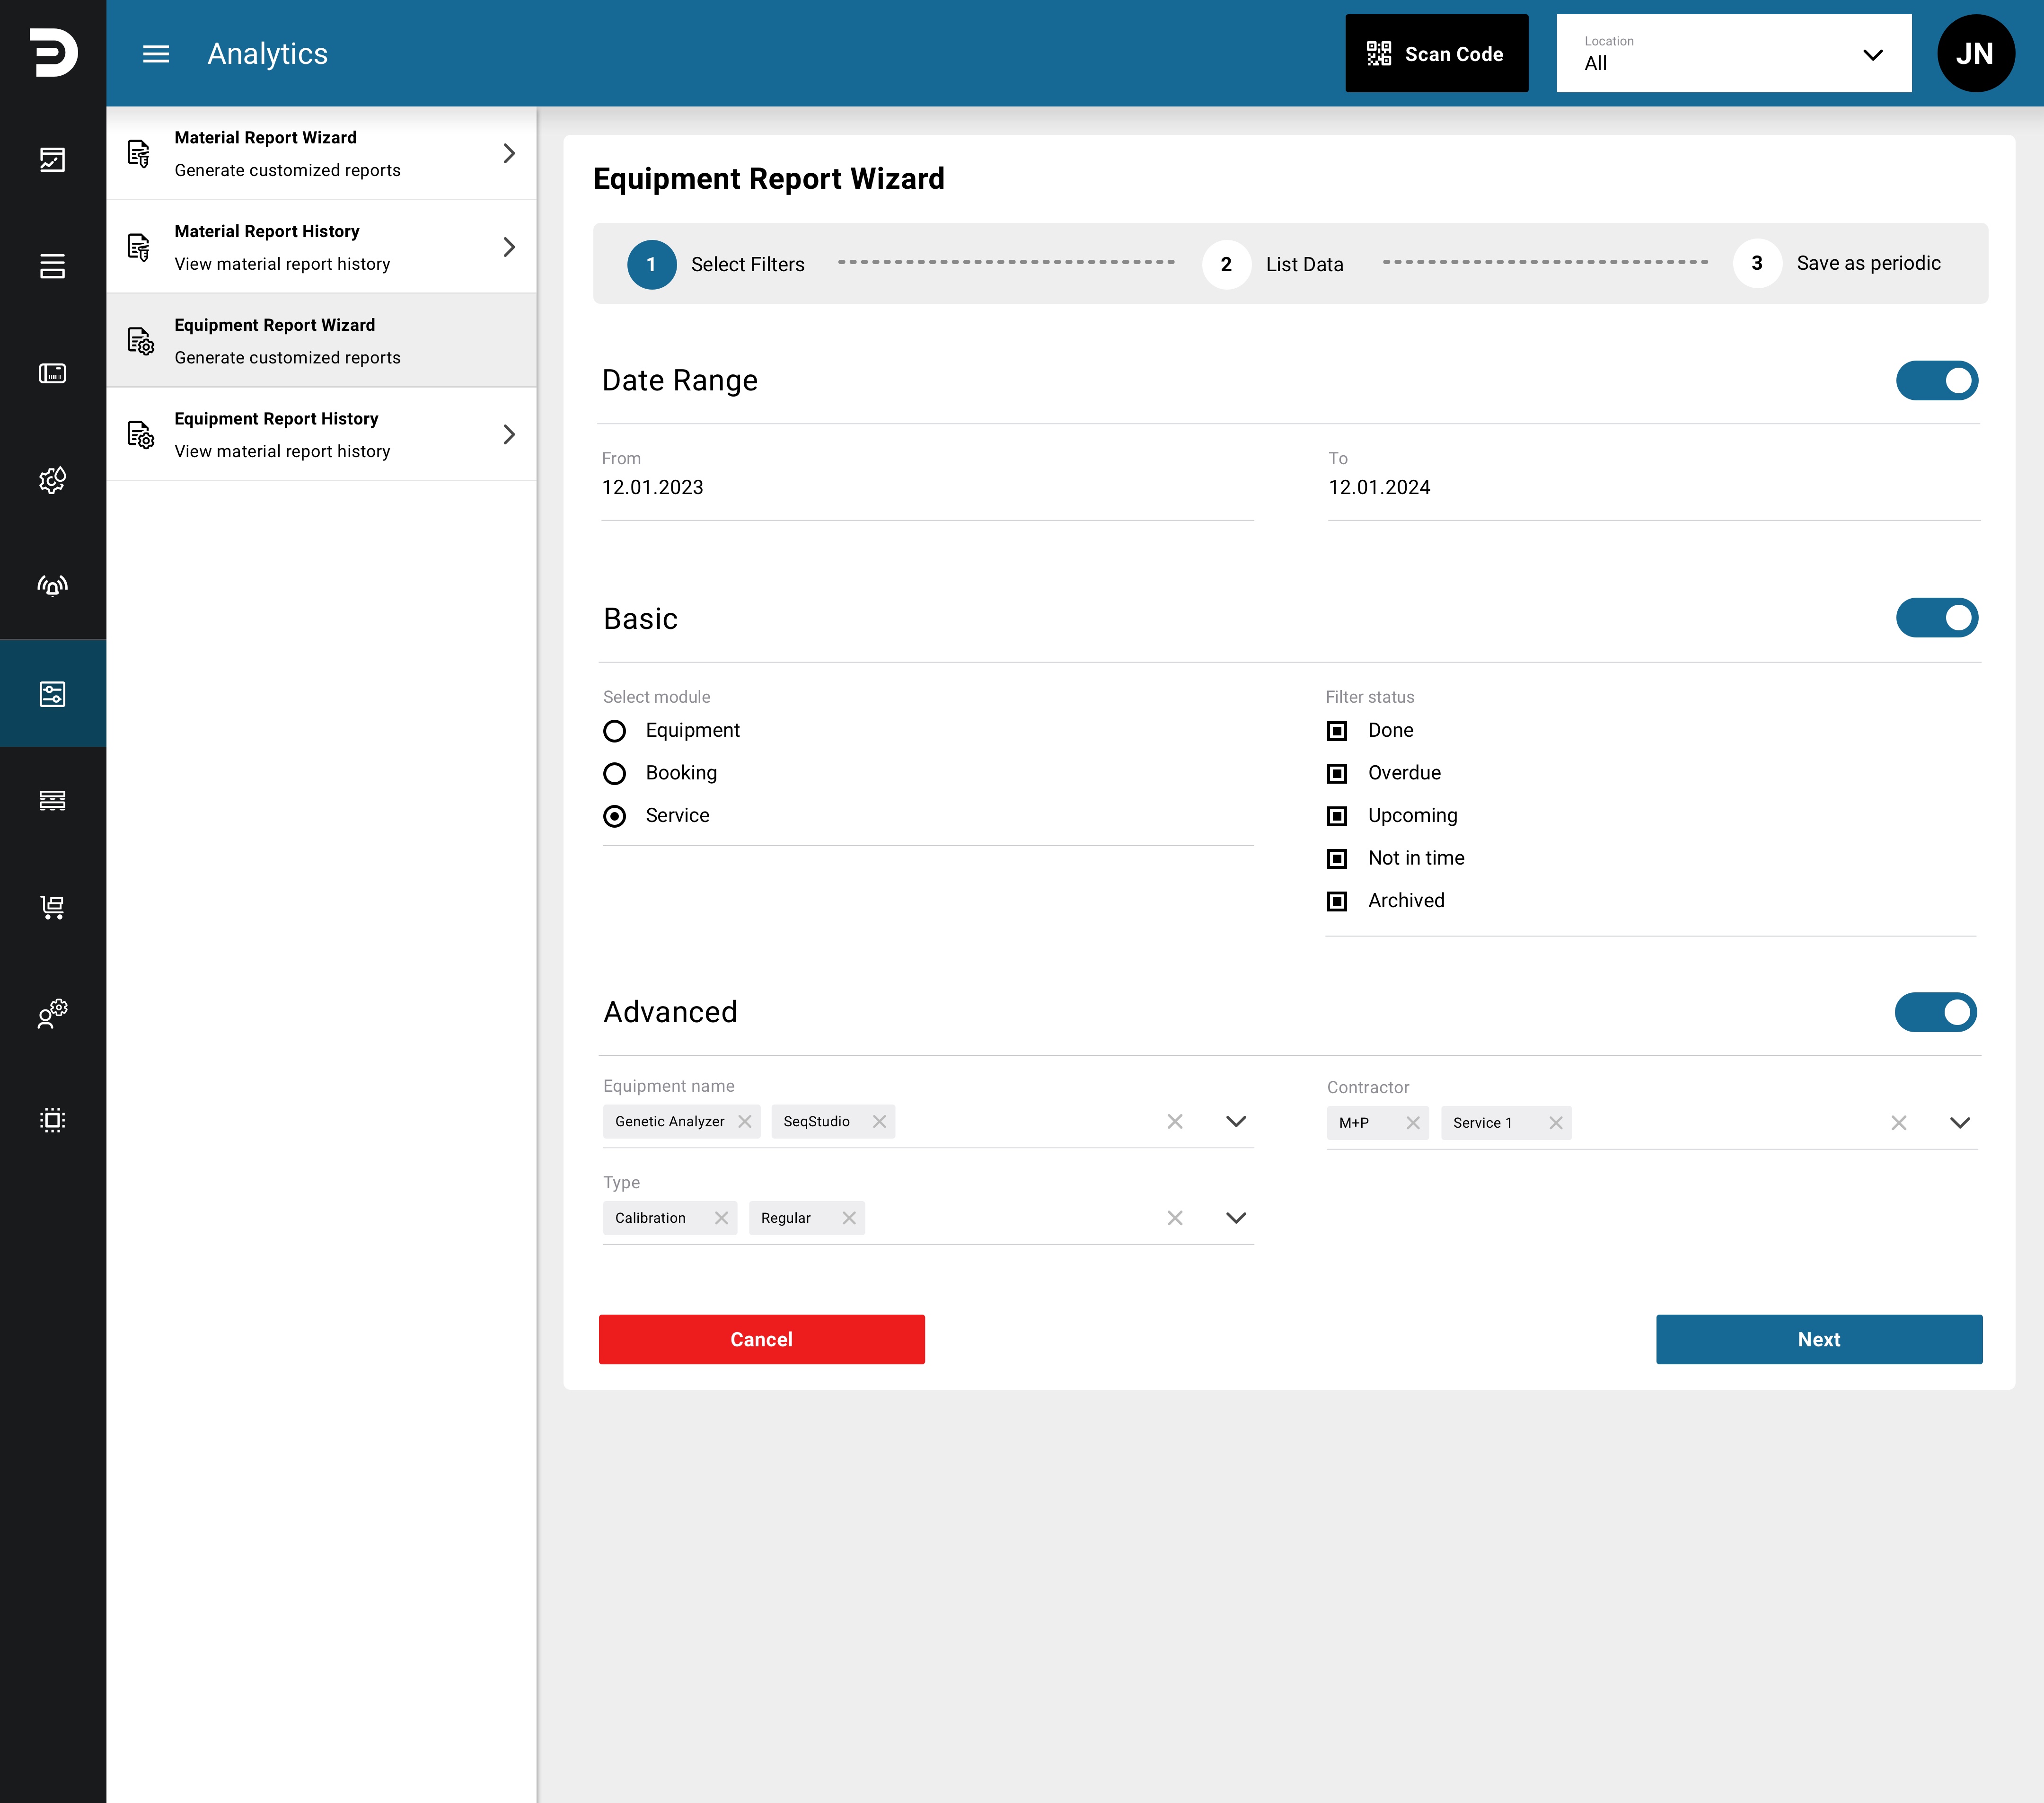Viewport: 2044px width, 1803px height.
Task: Go to step 1 Select Filters
Action: pos(716,264)
